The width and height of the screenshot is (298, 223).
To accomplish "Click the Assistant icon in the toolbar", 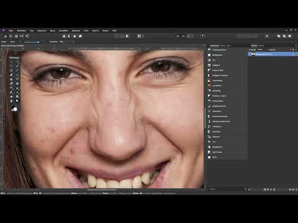I will (202, 36).
